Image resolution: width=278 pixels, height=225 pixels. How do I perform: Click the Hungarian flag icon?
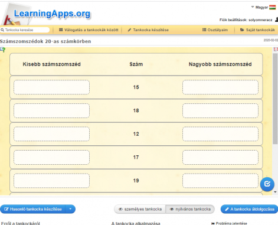click(273, 8)
